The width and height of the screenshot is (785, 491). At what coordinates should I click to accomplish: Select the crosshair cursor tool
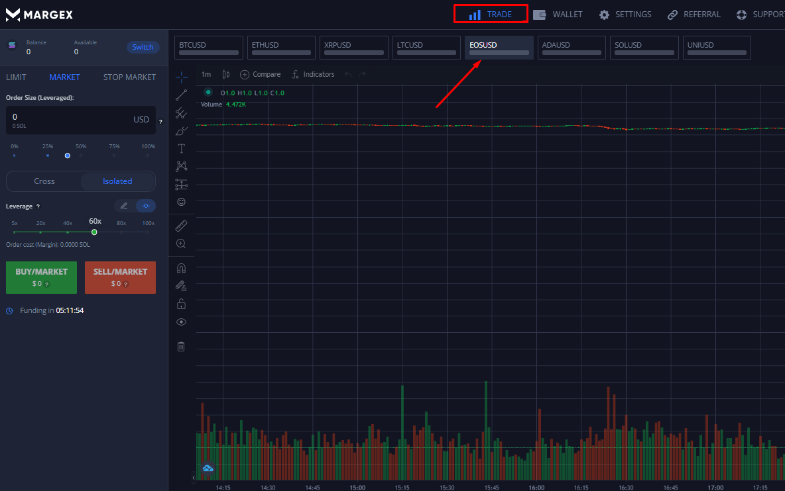coord(181,76)
